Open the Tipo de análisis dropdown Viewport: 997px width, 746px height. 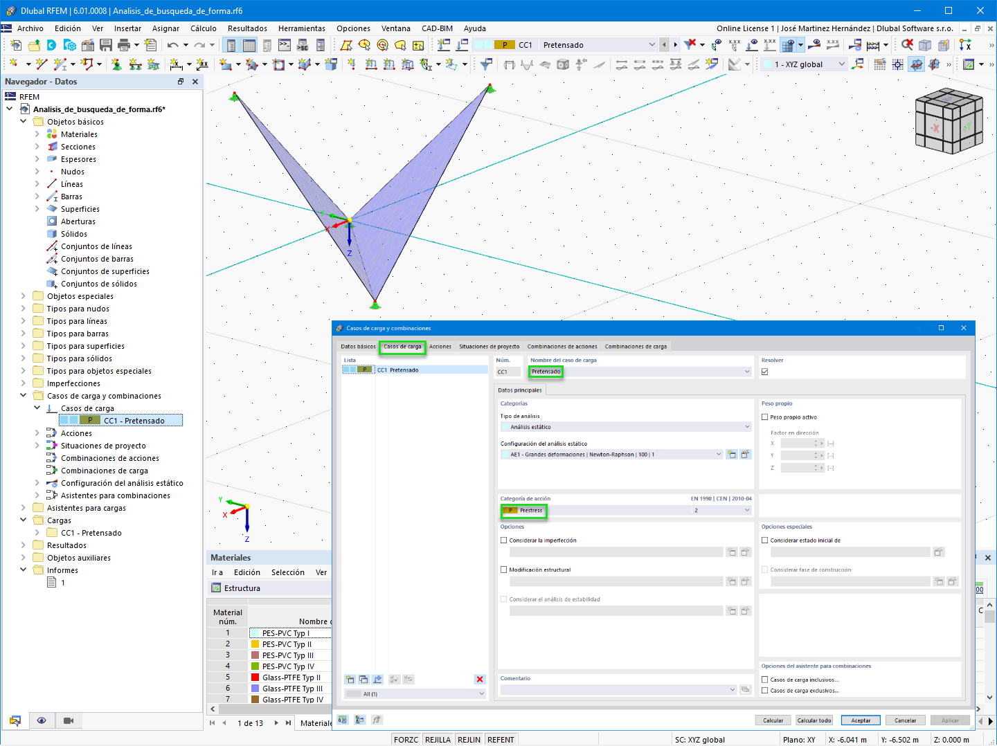[x=626, y=427]
